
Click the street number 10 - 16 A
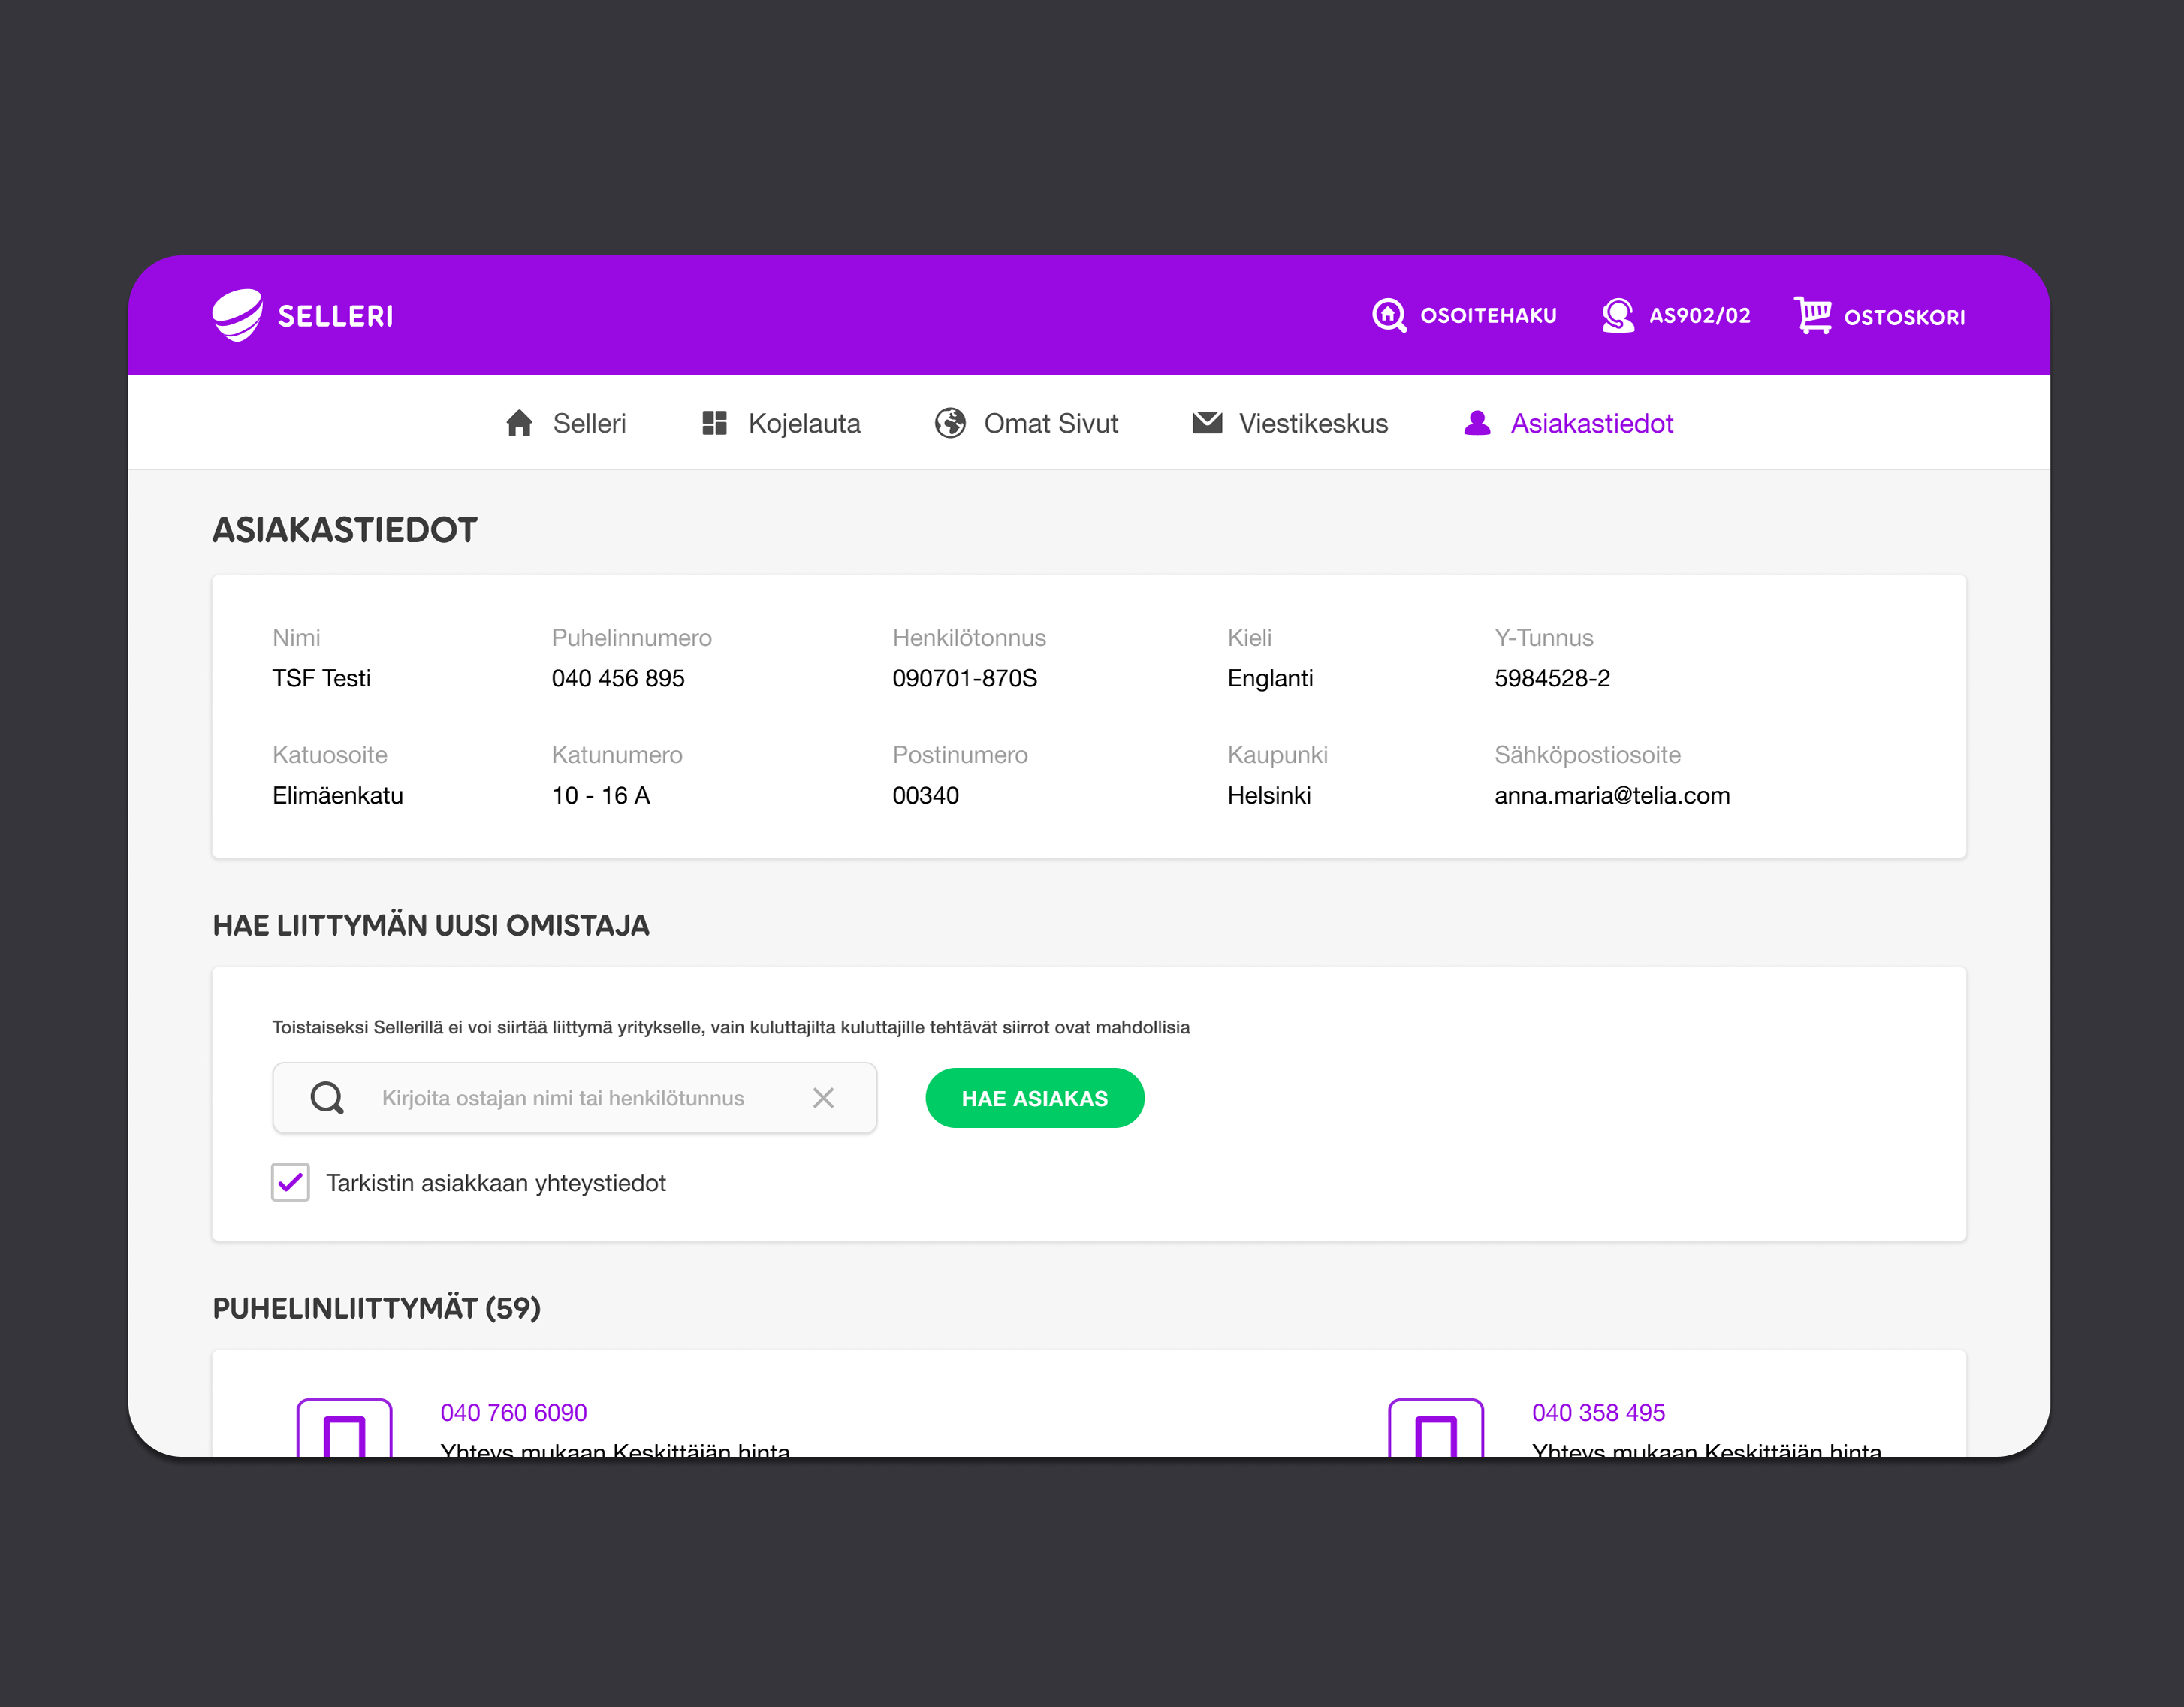click(x=601, y=795)
